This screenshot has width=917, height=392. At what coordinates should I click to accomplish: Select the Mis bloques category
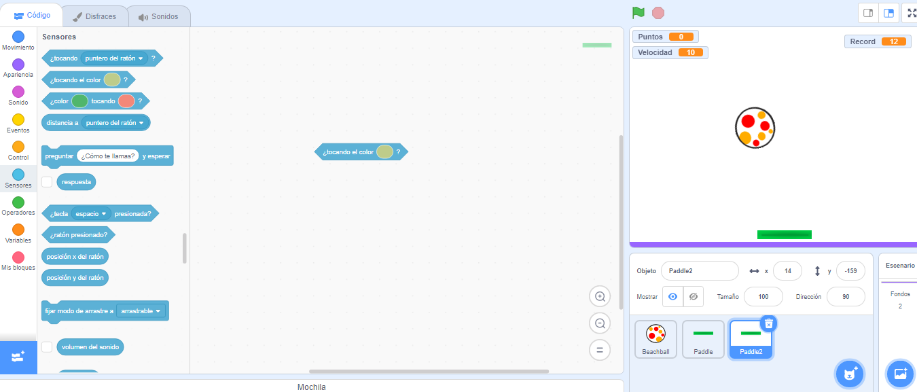[18, 261]
